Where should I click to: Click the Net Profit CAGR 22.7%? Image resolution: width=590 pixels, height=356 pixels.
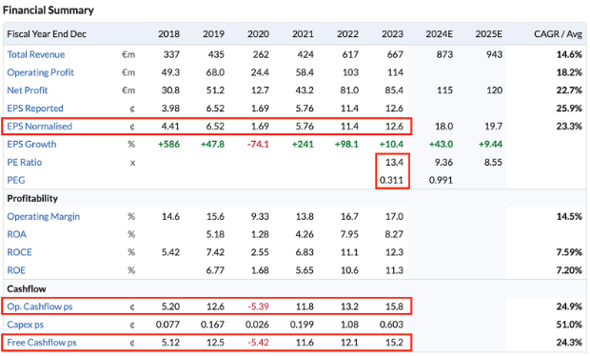point(569,90)
